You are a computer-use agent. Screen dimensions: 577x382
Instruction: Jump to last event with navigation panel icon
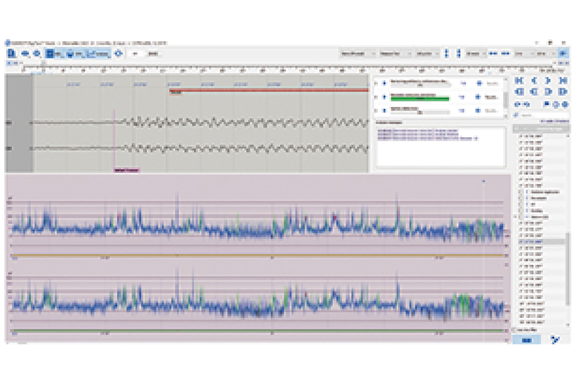pos(563,81)
